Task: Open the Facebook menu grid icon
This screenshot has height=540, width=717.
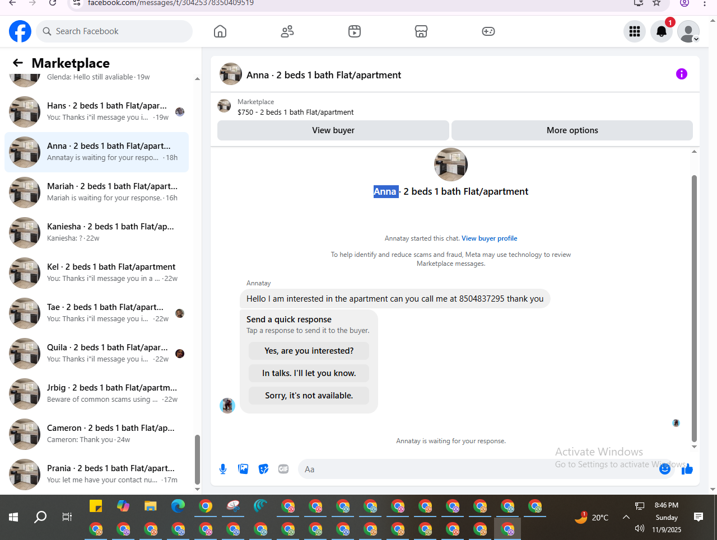Action: [635, 31]
